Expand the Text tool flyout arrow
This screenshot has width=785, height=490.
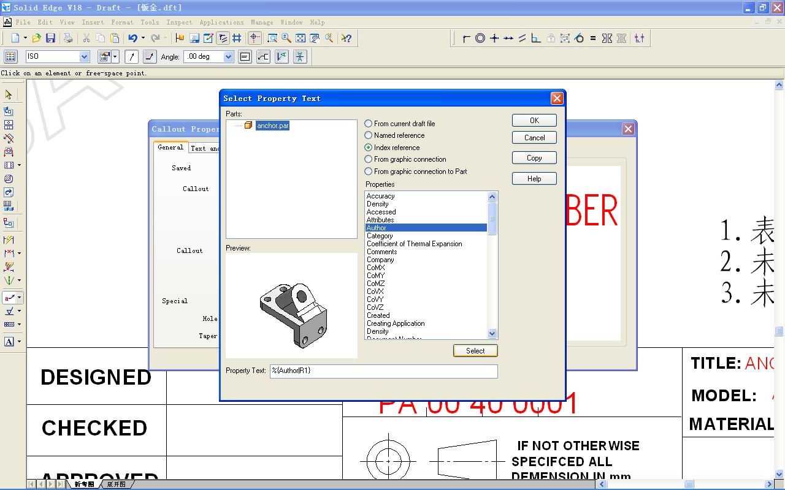pyautogui.click(x=20, y=342)
